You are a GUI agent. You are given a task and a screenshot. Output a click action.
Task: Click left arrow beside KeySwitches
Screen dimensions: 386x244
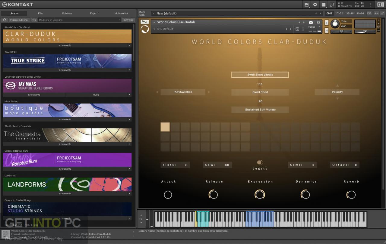(157, 92)
